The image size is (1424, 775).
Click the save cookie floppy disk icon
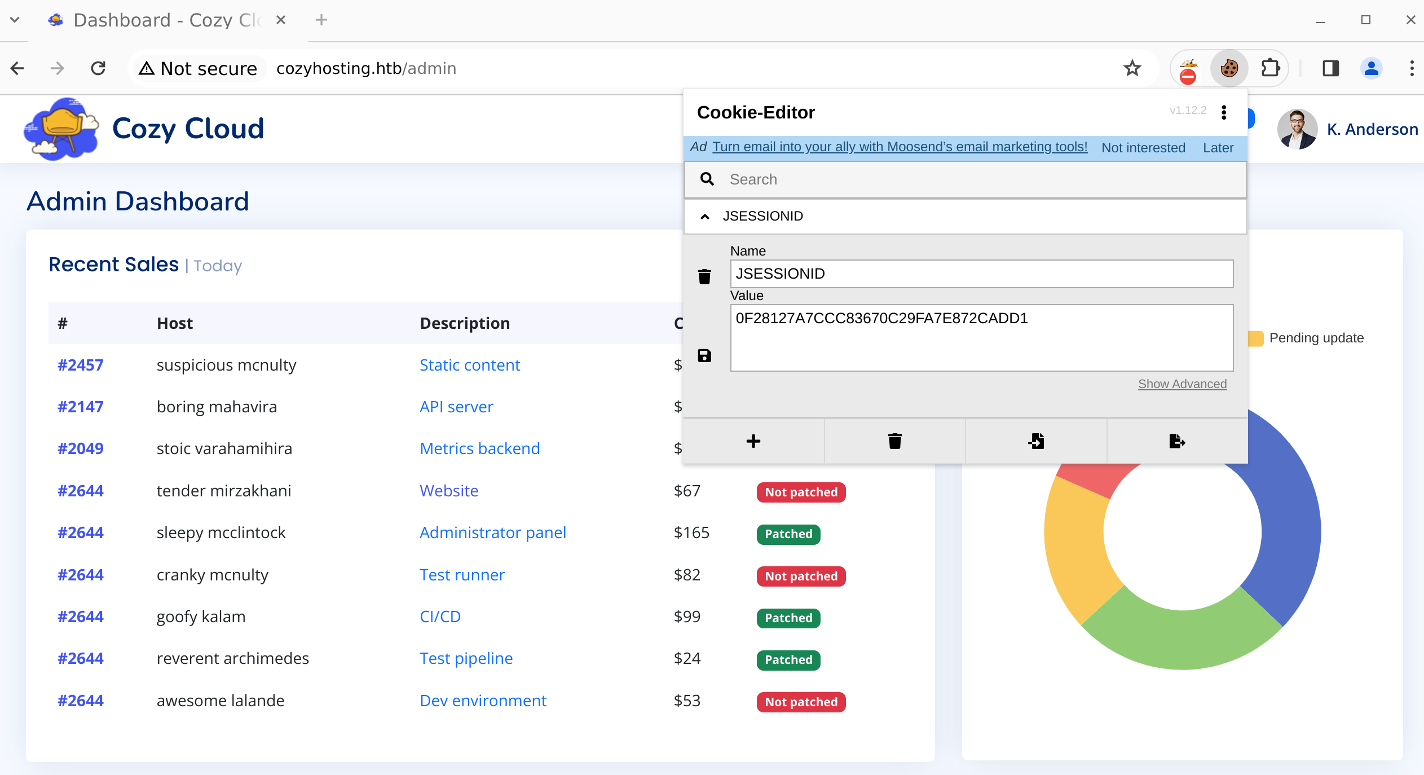click(704, 355)
